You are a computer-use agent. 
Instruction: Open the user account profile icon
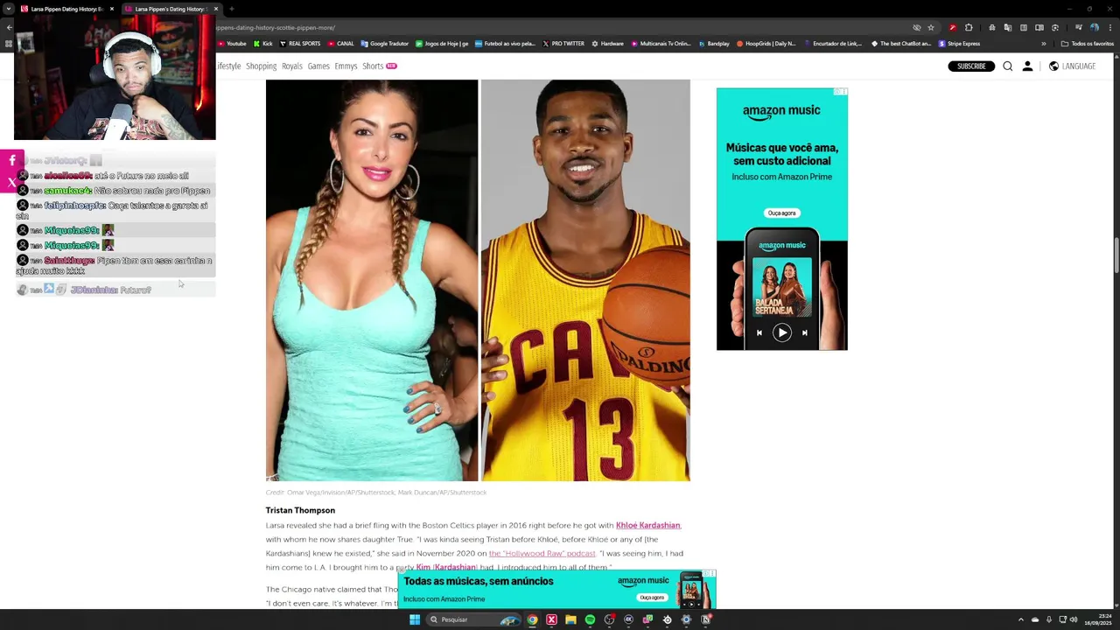point(1027,66)
